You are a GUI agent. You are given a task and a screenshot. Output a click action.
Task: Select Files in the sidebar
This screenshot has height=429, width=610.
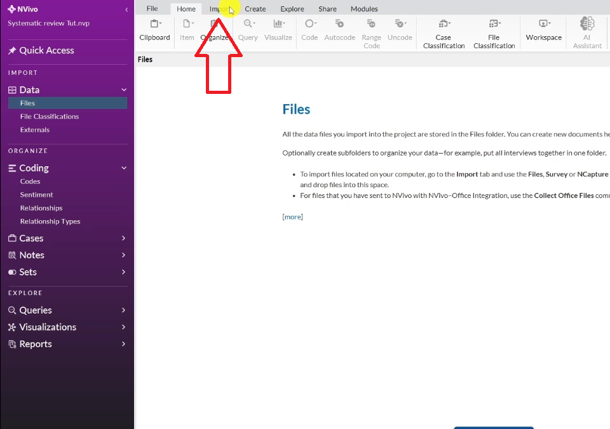tap(68, 103)
